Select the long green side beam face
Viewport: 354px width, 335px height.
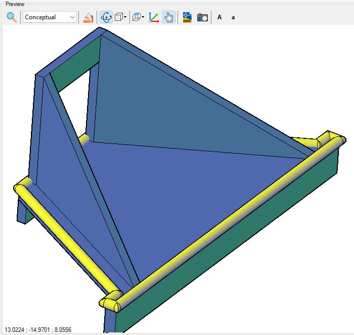[x=226, y=242]
